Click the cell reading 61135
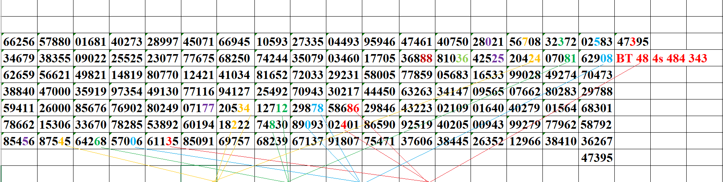 tap(163, 141)
